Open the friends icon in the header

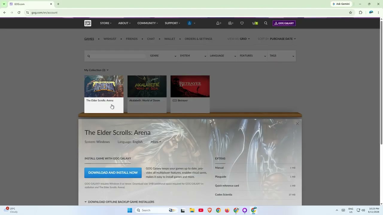(230, 23)
